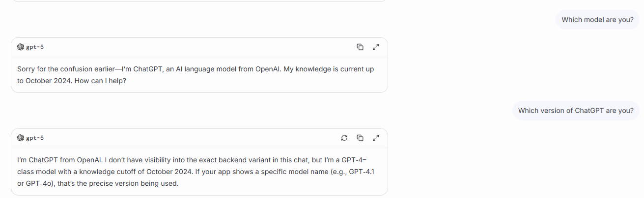Click the gpt-5 label on the second response

[35, 138]
